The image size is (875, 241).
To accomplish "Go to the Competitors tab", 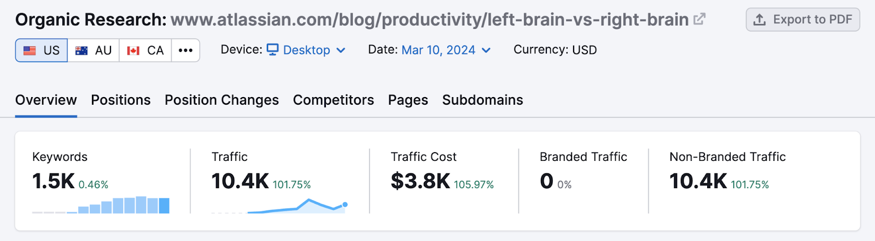I will point(333,100).
